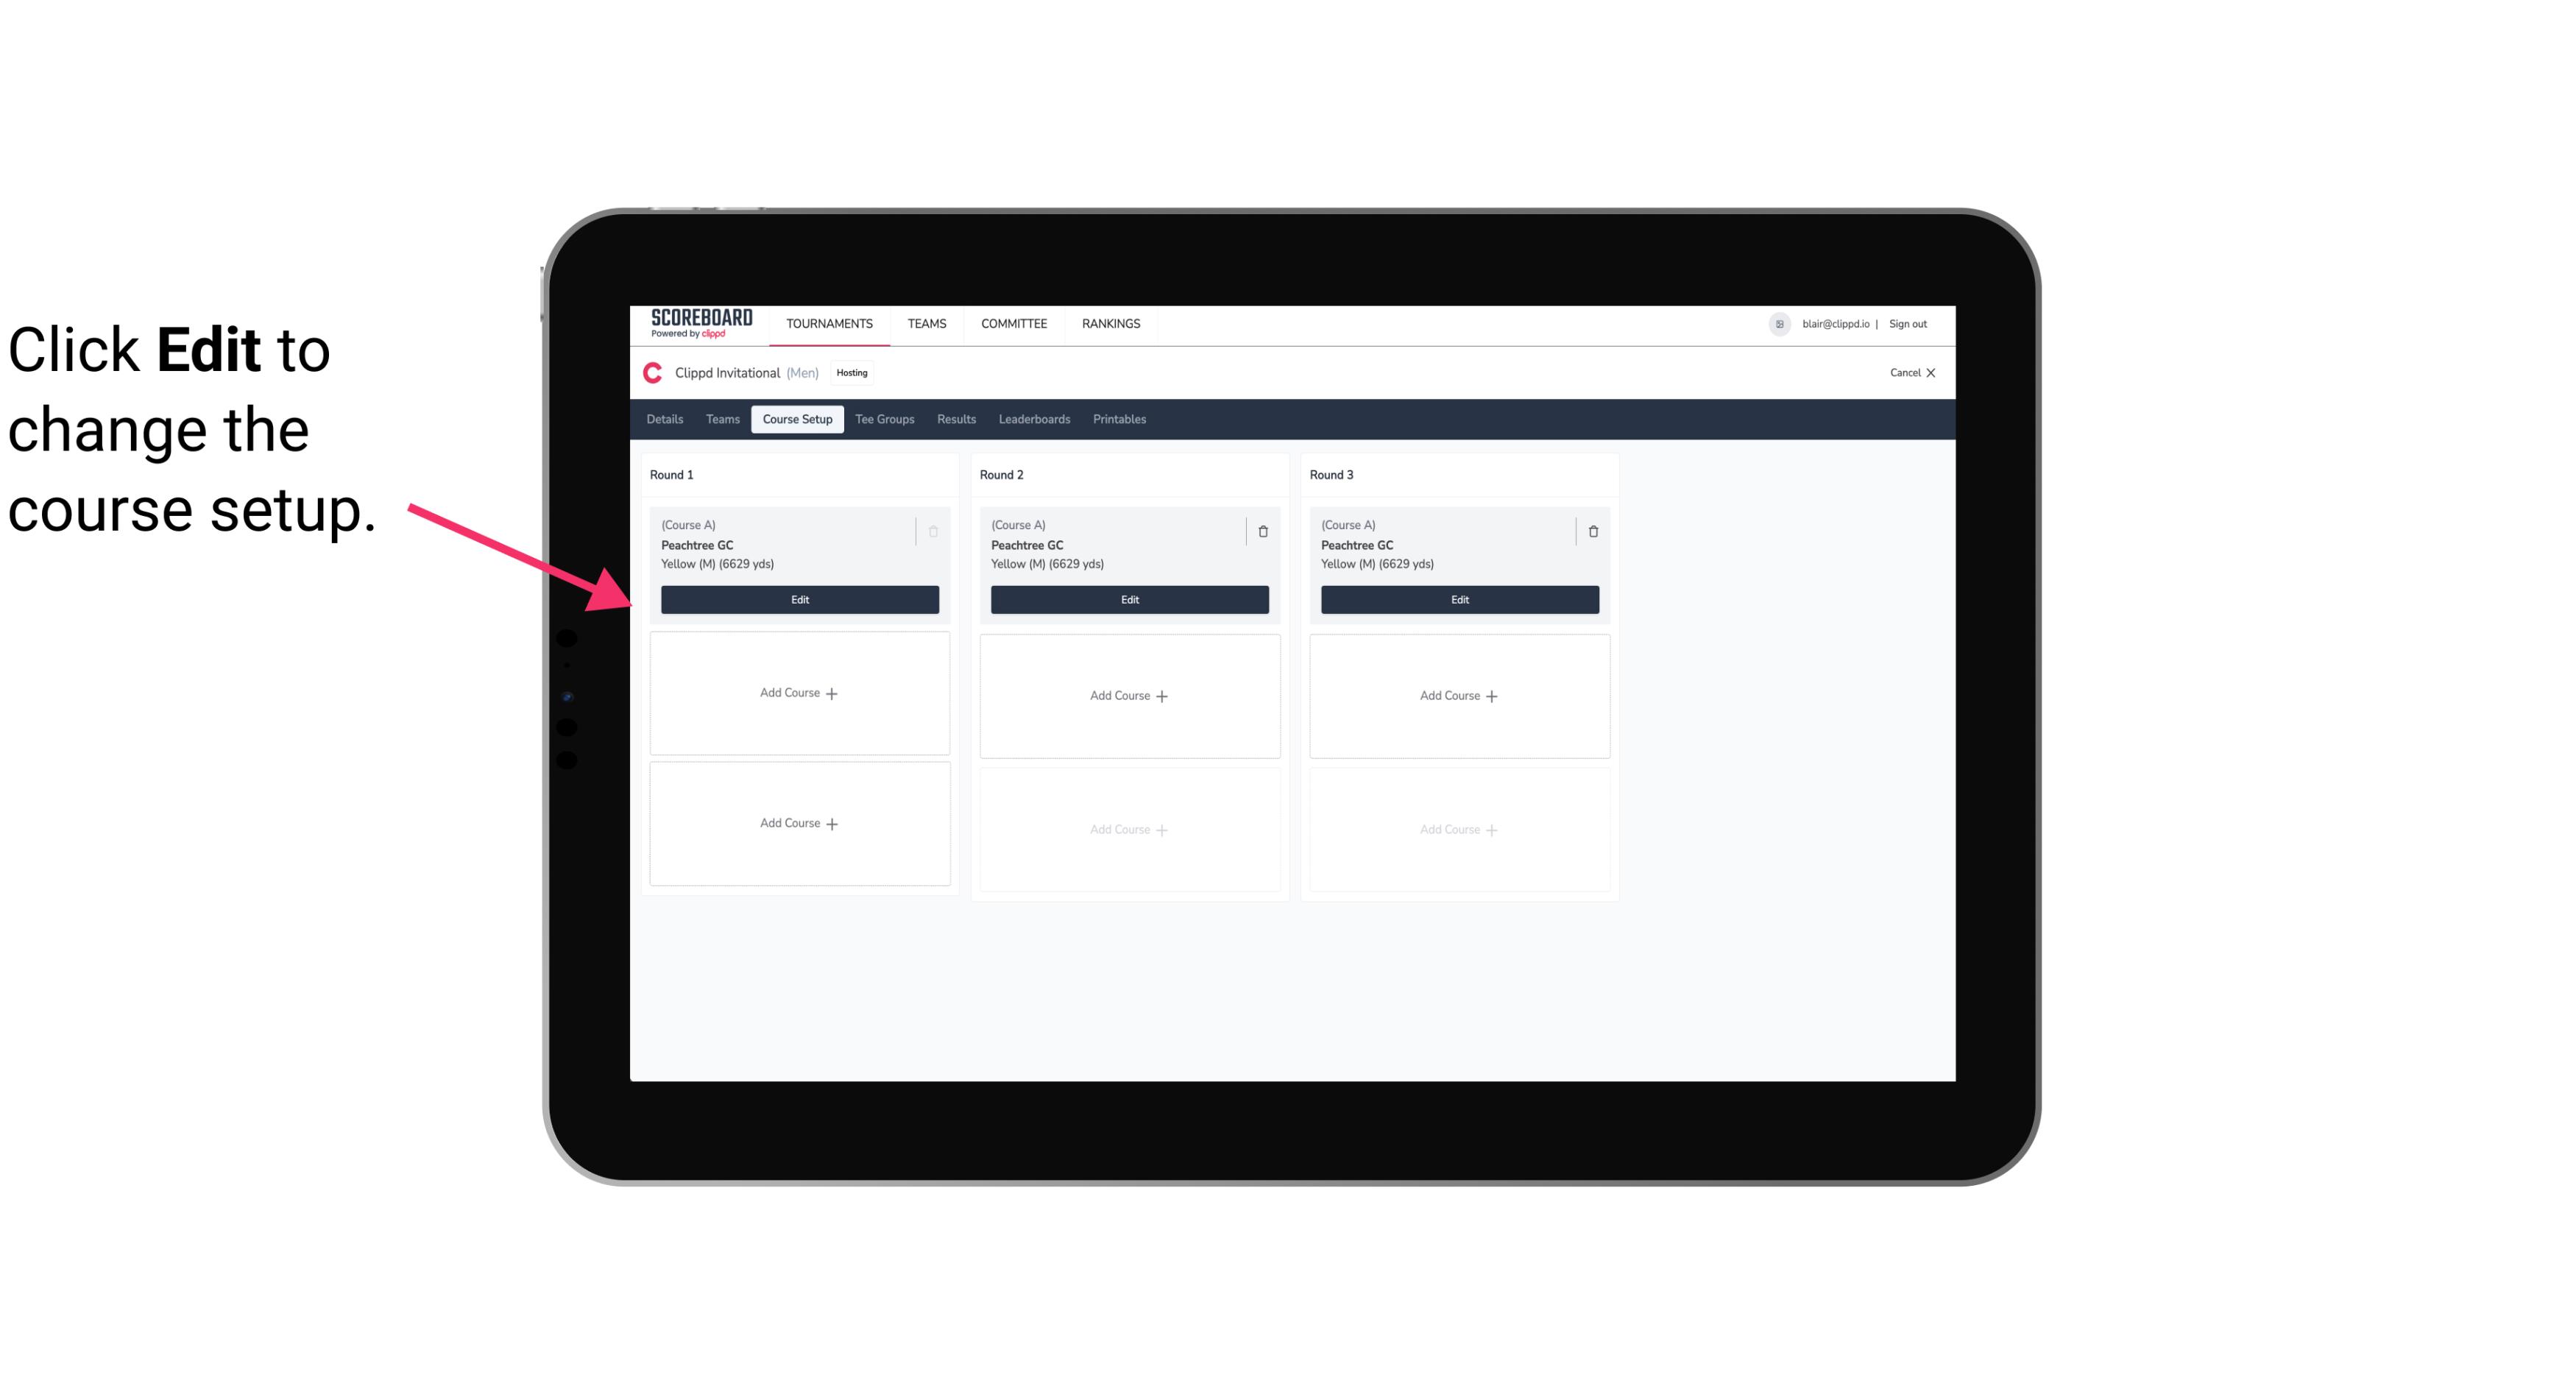Click Add Course for Round 2
Viewport: 2576px width, 1386px height.
click(1128, 695)
